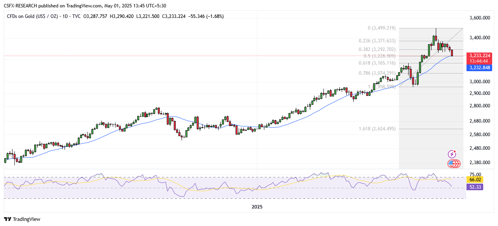Click the 2,680.000 price axis label

pyautogui.click(x=479, y=121)
